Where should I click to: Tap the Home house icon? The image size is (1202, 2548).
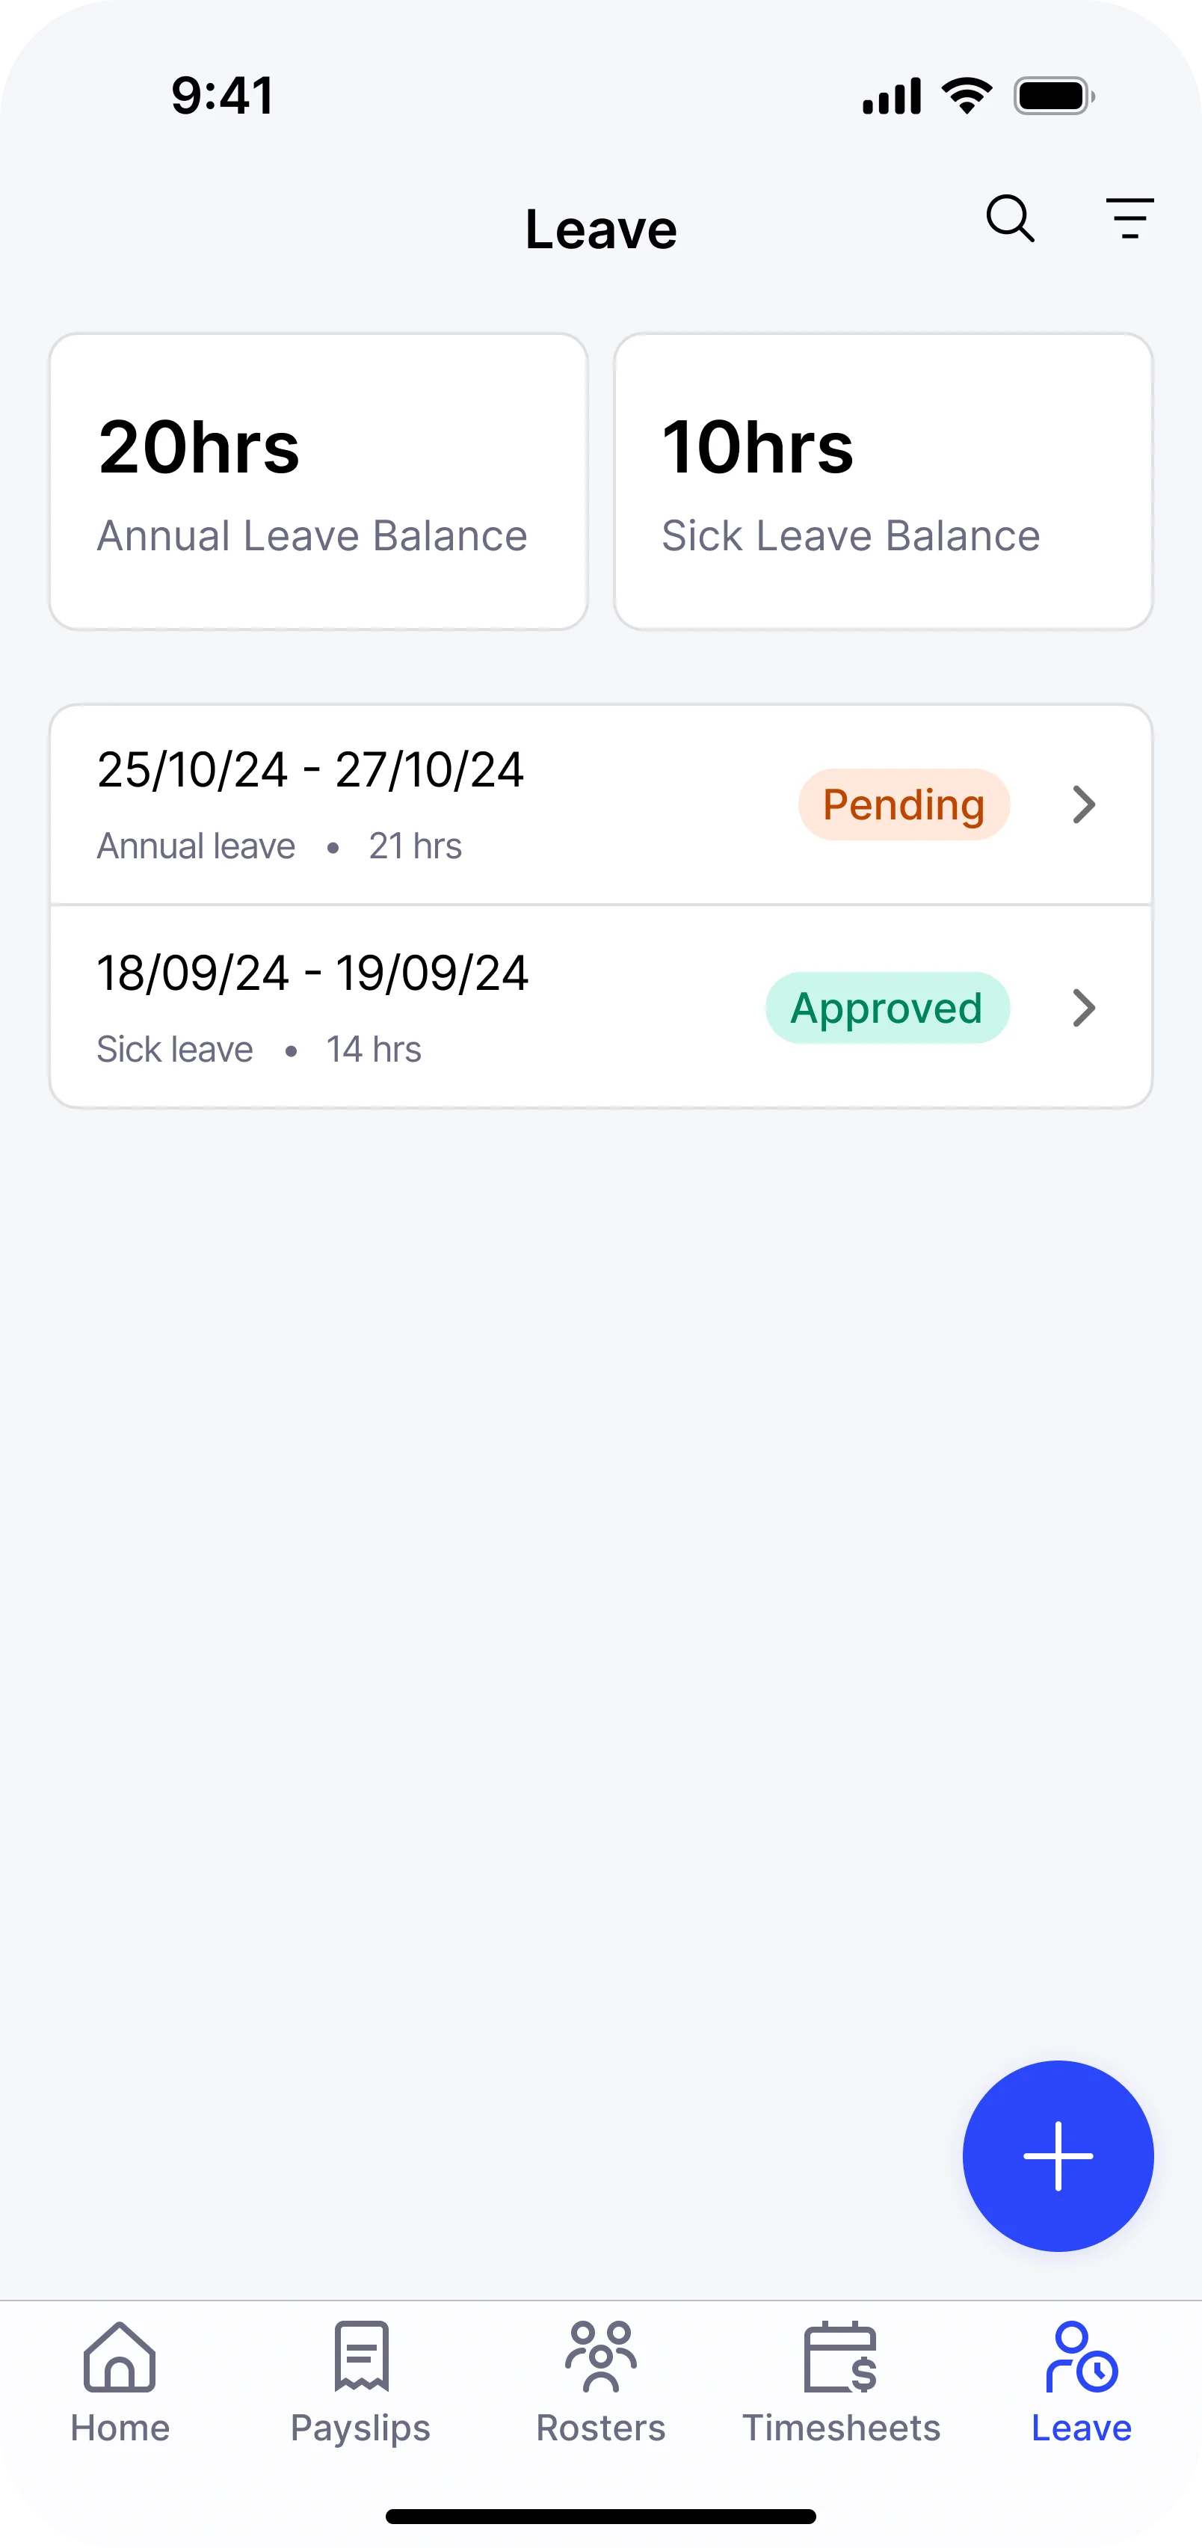120,2357
